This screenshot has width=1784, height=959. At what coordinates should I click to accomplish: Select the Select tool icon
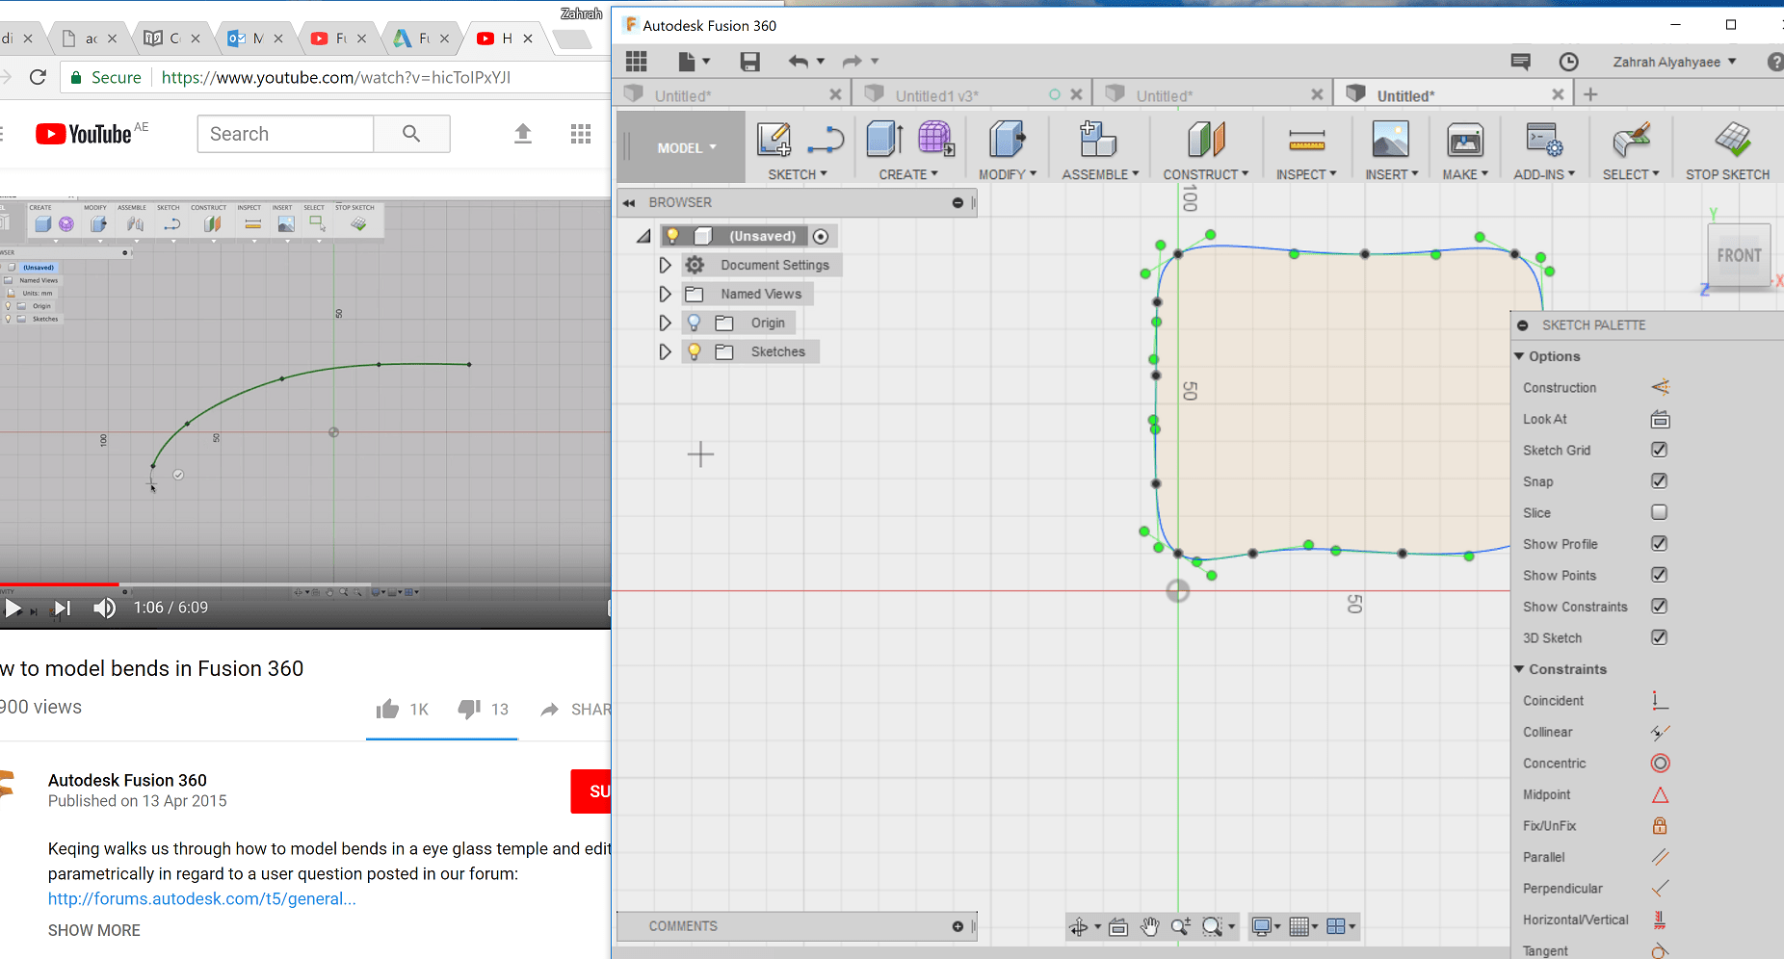tap(1631, 140)
